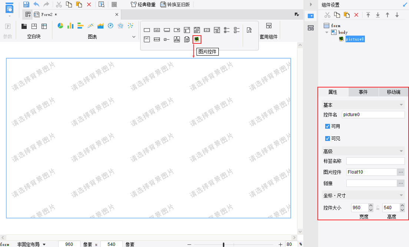Click the solid black blank block icon
Image resolution: width=409 pixels, height=247 pixels.
(24, 26)
